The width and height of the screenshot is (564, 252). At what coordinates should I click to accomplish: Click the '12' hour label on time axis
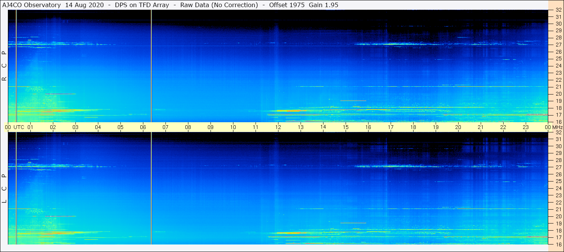pos(278,127)
